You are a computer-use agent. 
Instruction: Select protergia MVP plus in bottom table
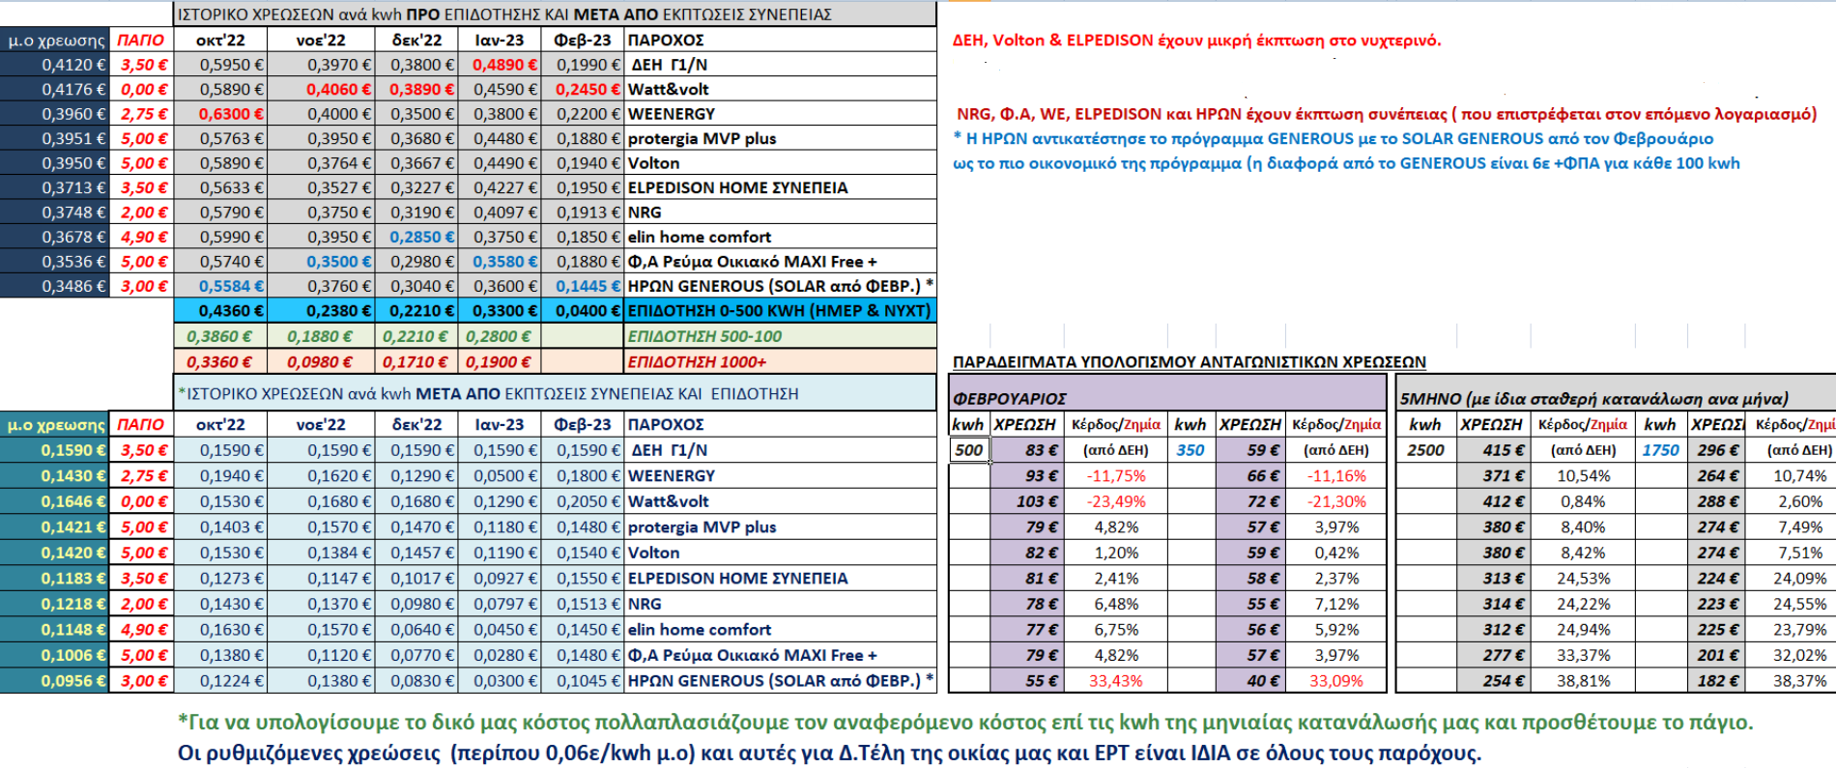coord(781,527)
